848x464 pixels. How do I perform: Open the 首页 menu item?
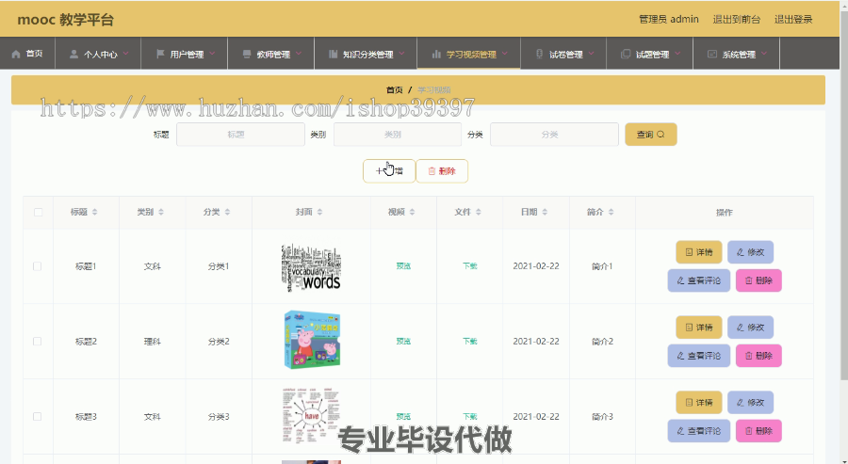pos(27,54)
